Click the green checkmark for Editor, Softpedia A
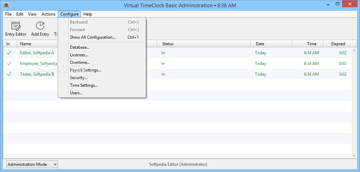The height and width of the screenshot is (172, 360). point(9,53)
